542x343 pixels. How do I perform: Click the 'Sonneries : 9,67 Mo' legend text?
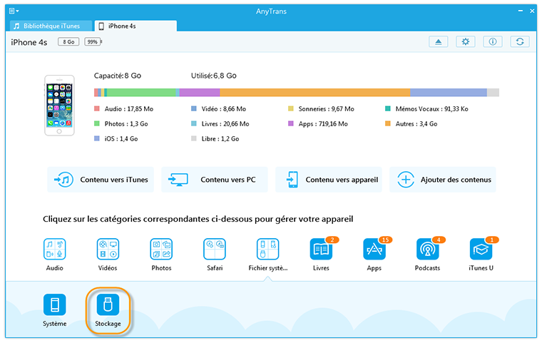point(327,109)
